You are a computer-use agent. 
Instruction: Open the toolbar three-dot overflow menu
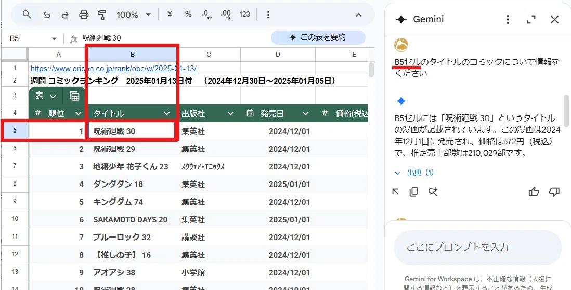click(x=268, y=15)
